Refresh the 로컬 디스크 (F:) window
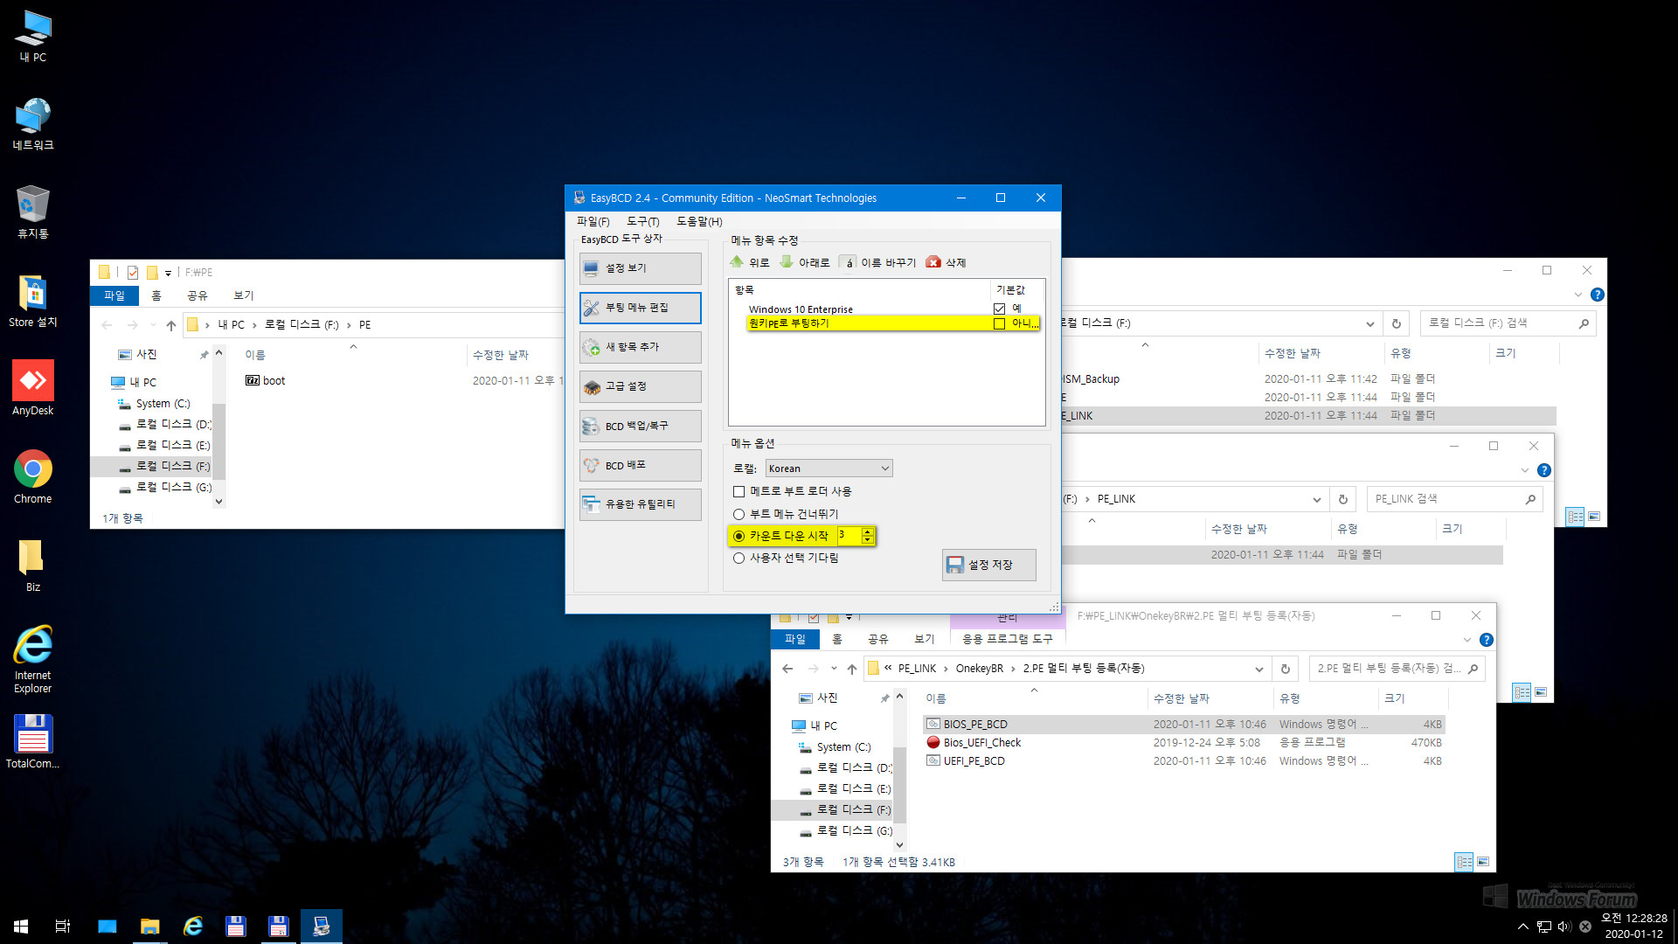The image size is (1678, 944). pos(1397,324)
